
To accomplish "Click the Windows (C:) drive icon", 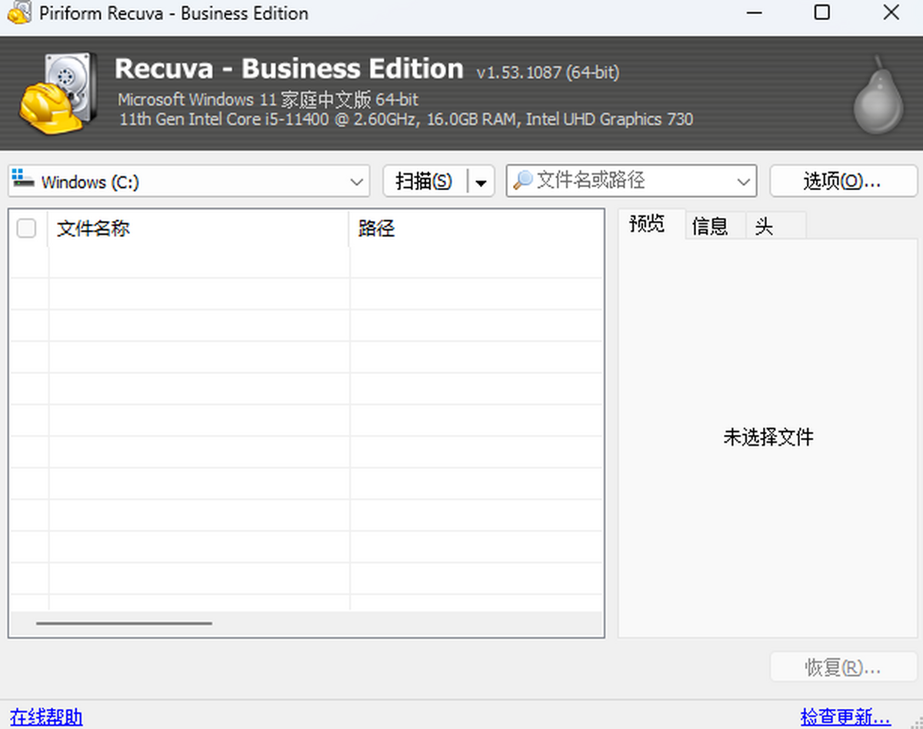I will tap(23, 179).
